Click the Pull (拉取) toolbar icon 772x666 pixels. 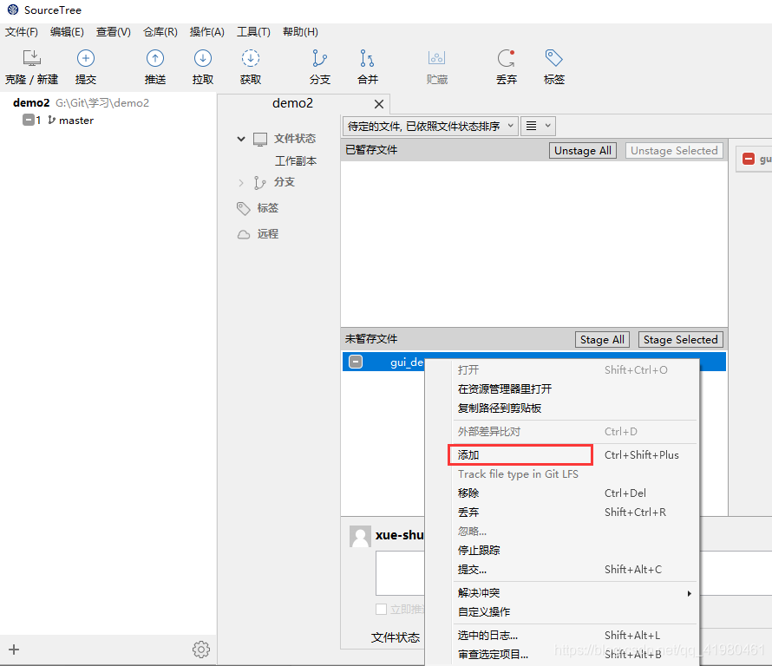coord(203,58)
